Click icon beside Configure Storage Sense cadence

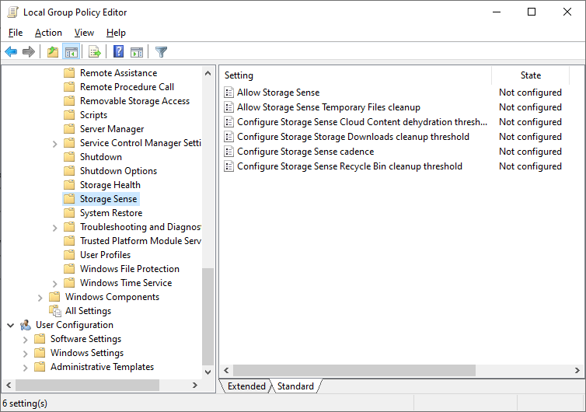(228, 152)
